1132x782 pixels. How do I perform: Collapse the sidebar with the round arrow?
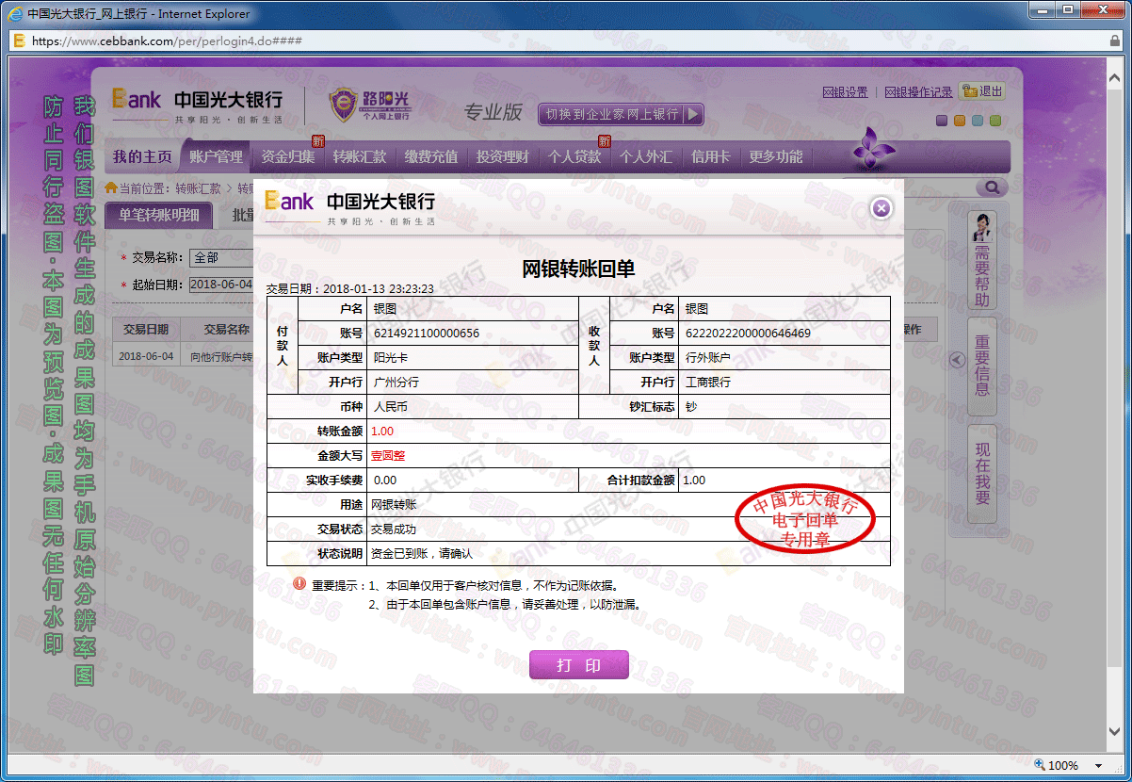957,360
